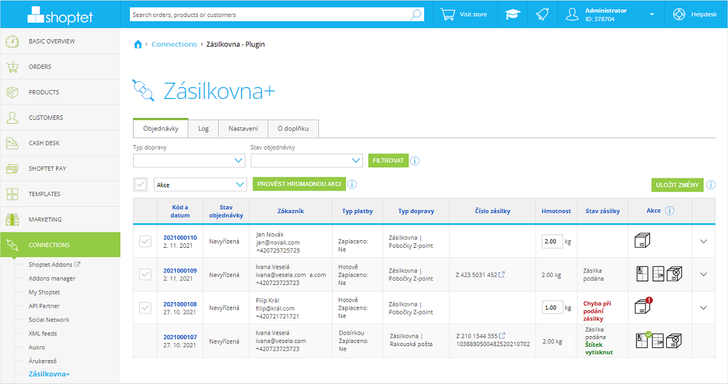Click Shoptet logo

click(60, 16)
